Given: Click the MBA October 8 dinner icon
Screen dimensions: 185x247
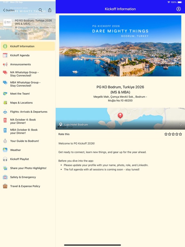Looking at the screenshot, I should pyautogui.click(x=5, y=130).
